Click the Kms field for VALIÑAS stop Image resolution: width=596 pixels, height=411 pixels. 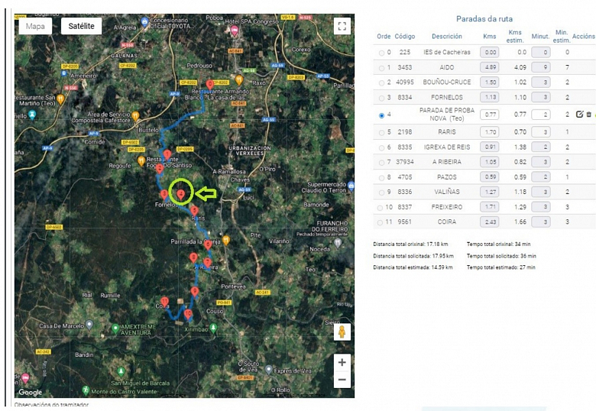point(490,192)
